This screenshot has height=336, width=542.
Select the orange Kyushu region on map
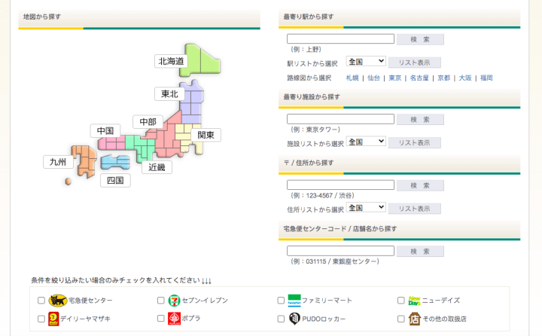pyautogui.click(x=84, y=161)
